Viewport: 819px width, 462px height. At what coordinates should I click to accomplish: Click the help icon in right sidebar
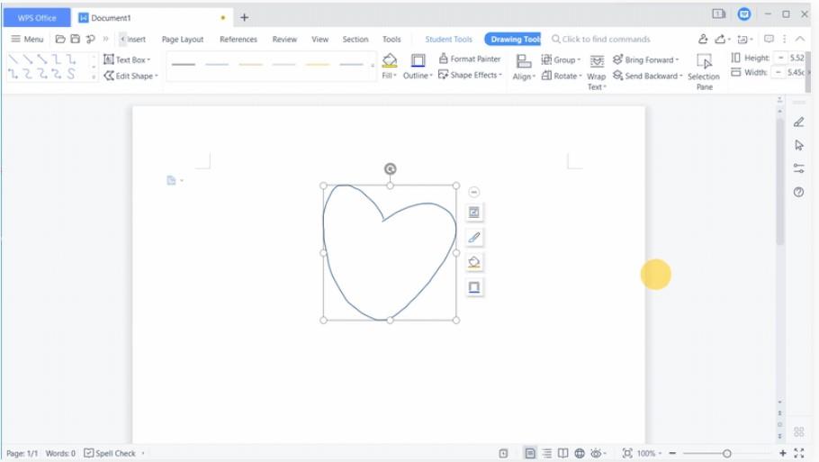pyautogui.click(x=798, y=192)
